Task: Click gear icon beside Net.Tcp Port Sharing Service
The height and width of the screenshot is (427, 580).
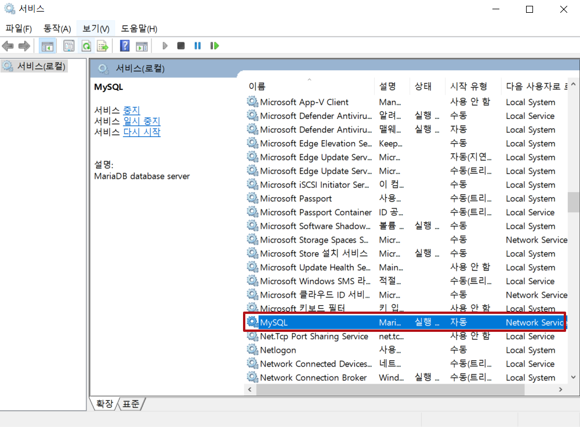Action: pos(253,335)
